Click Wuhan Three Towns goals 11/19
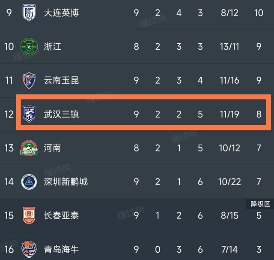Image resolution: width=274 pixels, height=260 pixels. click(x=230, y=114)
